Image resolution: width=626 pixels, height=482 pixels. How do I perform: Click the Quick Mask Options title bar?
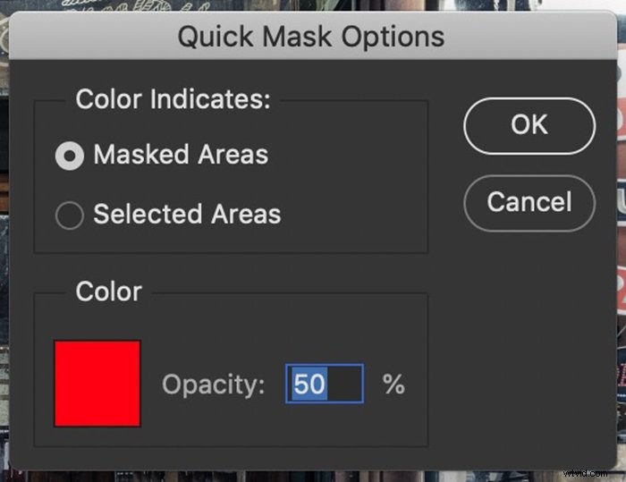pyautogui.click(x=313, y=37)
